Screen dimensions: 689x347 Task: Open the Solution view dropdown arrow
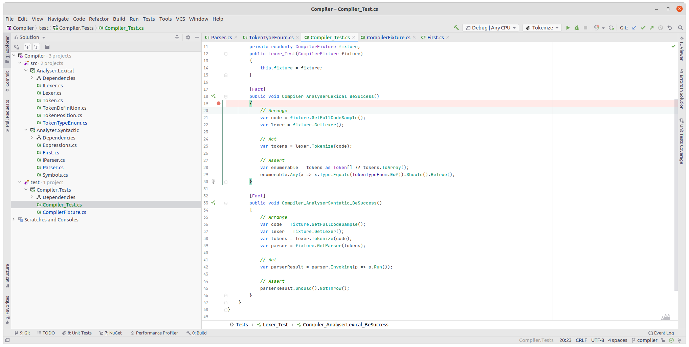(x=44, y=38)
